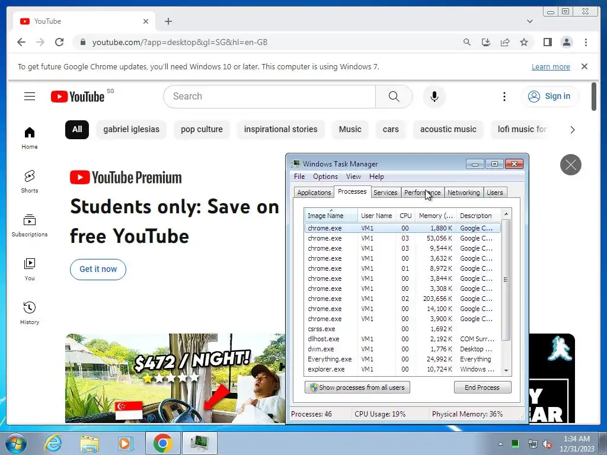This screenshot has height=455, width=607.
Task: Click the taskbar volume icon
Action: (547, 444)
